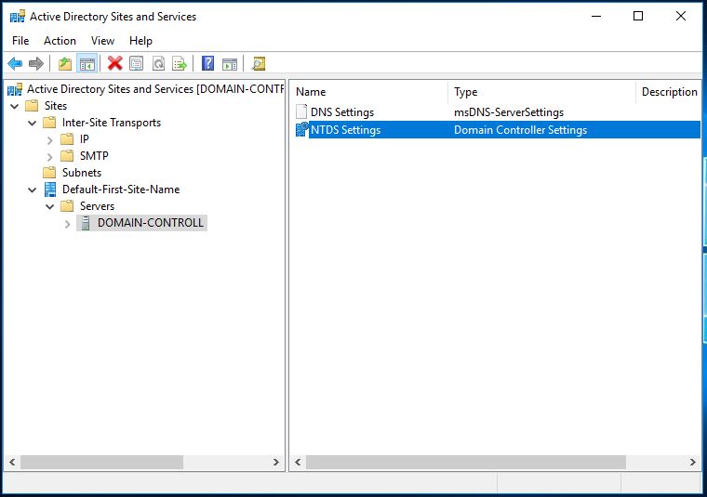
Task: Select DNS Settings in the list
Action: (341, 112)
